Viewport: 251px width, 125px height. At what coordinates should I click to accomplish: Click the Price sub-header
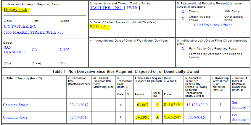[x=167, y=94]
